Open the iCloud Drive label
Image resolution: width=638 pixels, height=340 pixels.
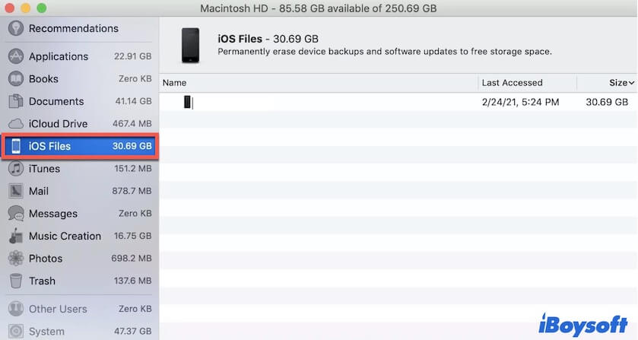pyautogui.click(x=59, y=124)
